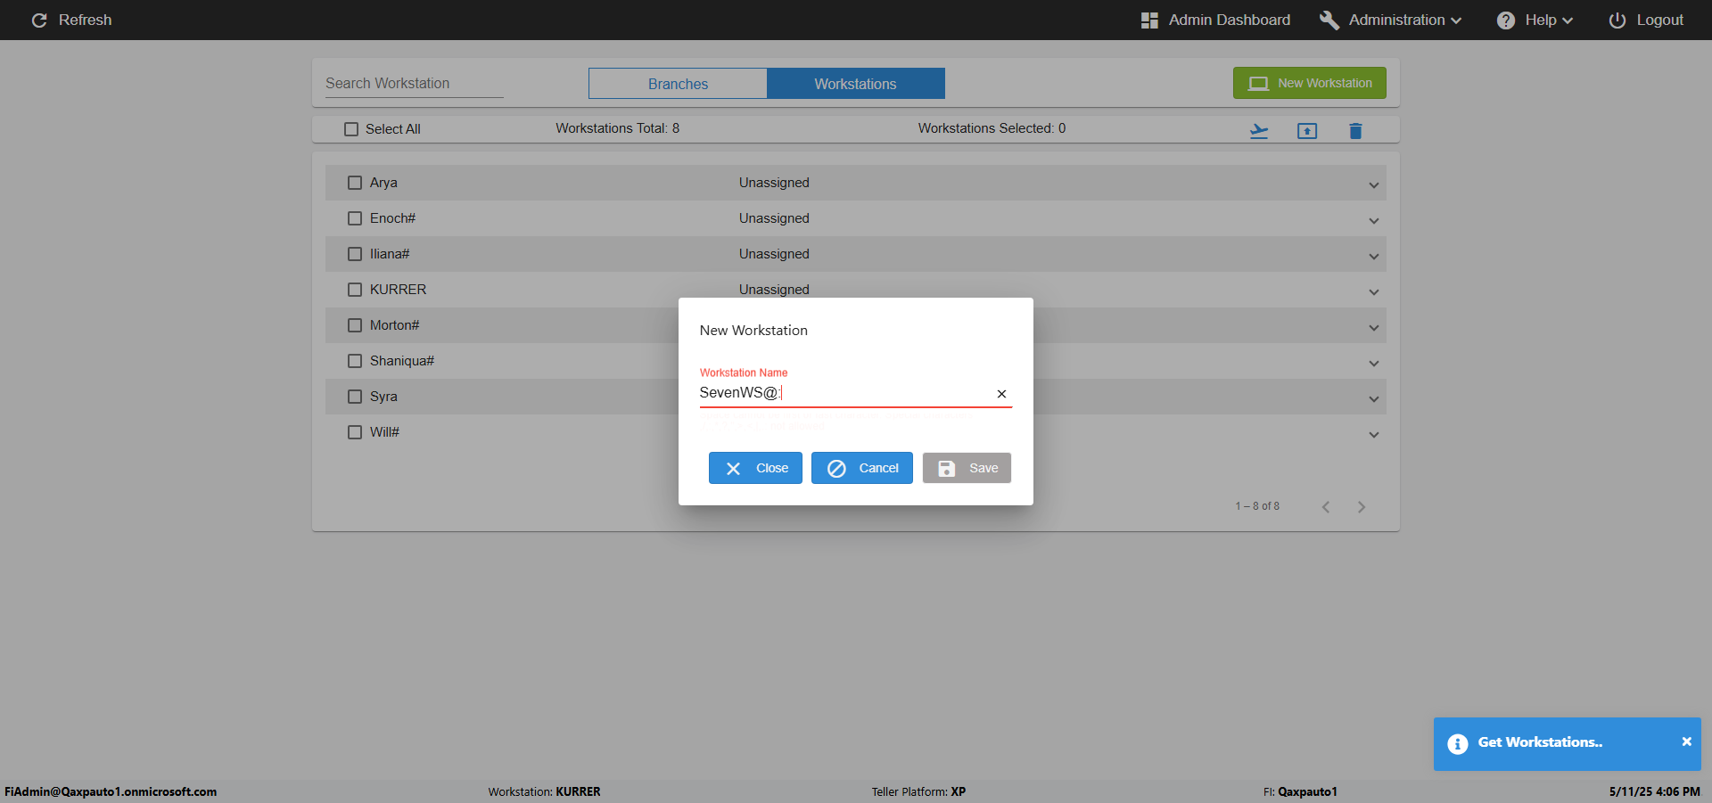Click the New Workstation green button
1712x803 pixels.
click(1310, 83)
